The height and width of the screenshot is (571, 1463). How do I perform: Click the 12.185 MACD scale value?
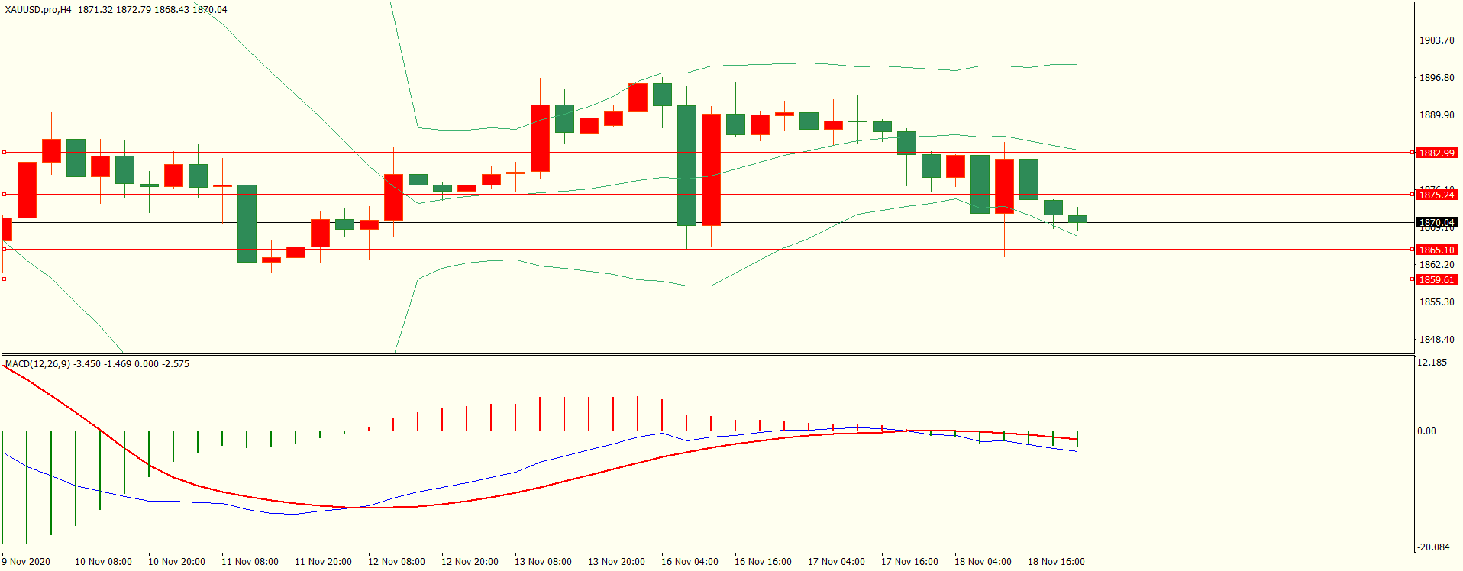coord(1432,363)
